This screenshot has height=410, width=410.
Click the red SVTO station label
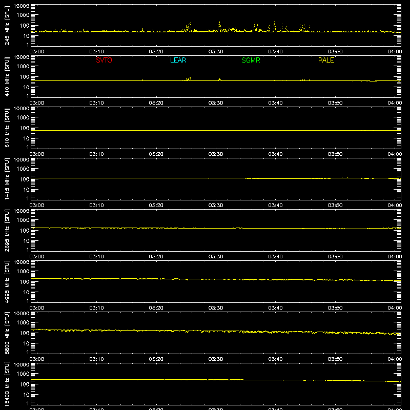(x=104, y=60)
